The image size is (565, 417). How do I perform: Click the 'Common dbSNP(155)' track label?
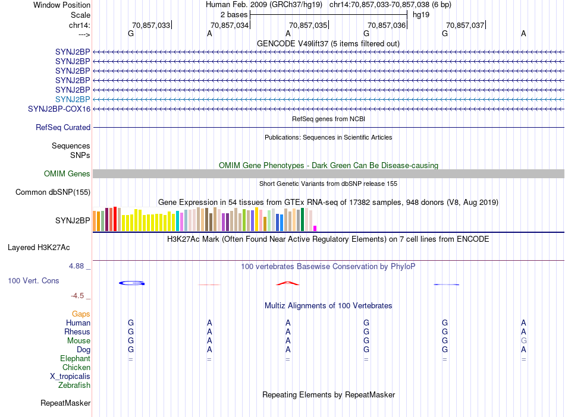click(52, 192)
